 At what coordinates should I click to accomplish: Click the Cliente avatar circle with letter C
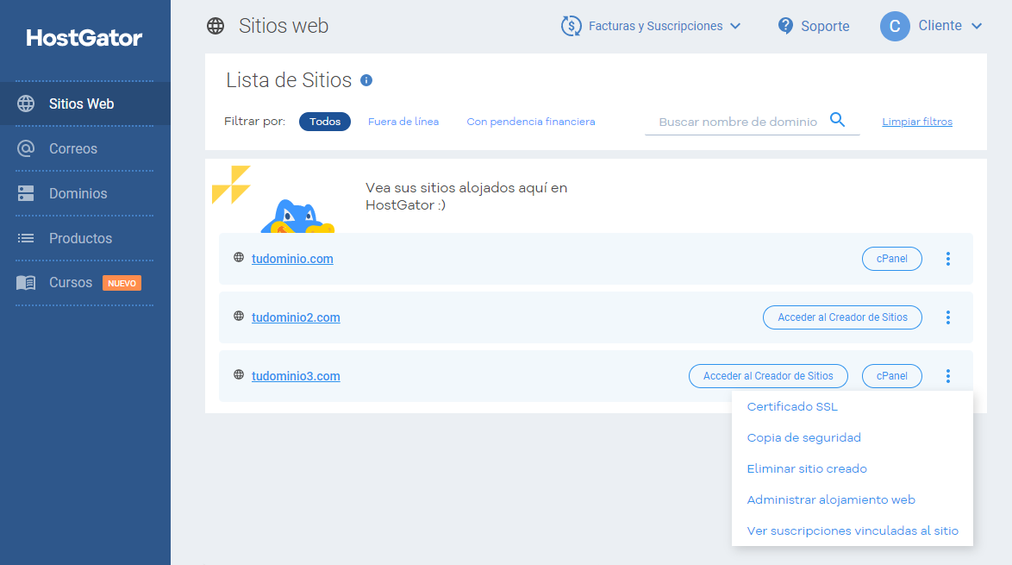coord(895,26)
